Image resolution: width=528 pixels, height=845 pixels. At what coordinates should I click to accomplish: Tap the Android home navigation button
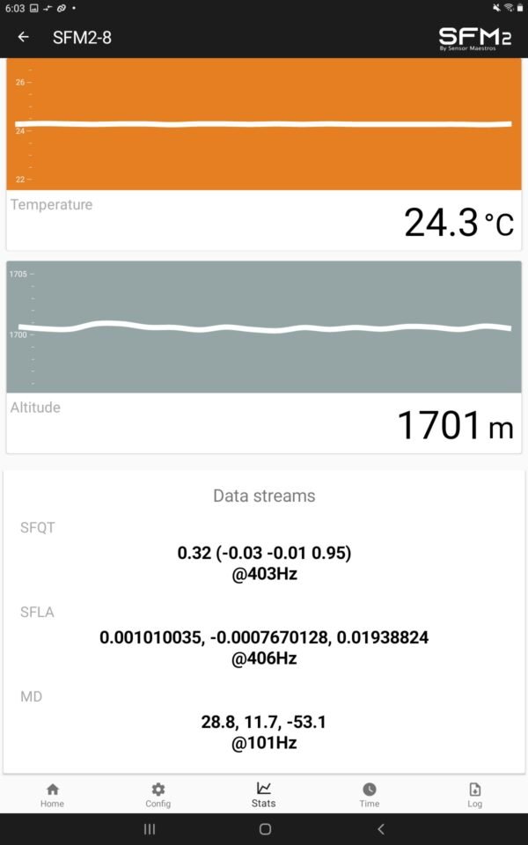pyautogui.click(x=264, y=828)
